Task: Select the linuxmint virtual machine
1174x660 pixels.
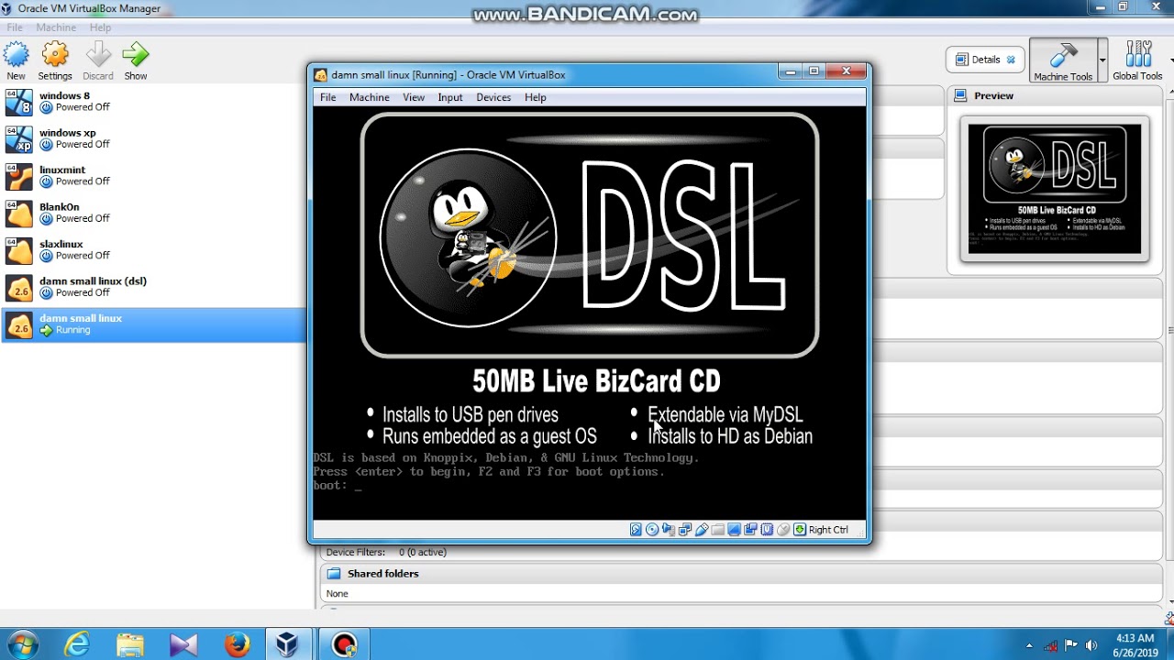Action: [154, 176]
